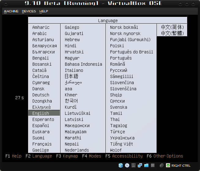Click F1 Help option
The width and height of the screenshot is (200, 171).
[13, 156]
